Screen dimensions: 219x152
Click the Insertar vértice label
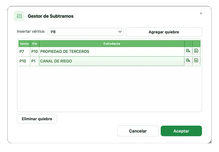click(31, 31)
